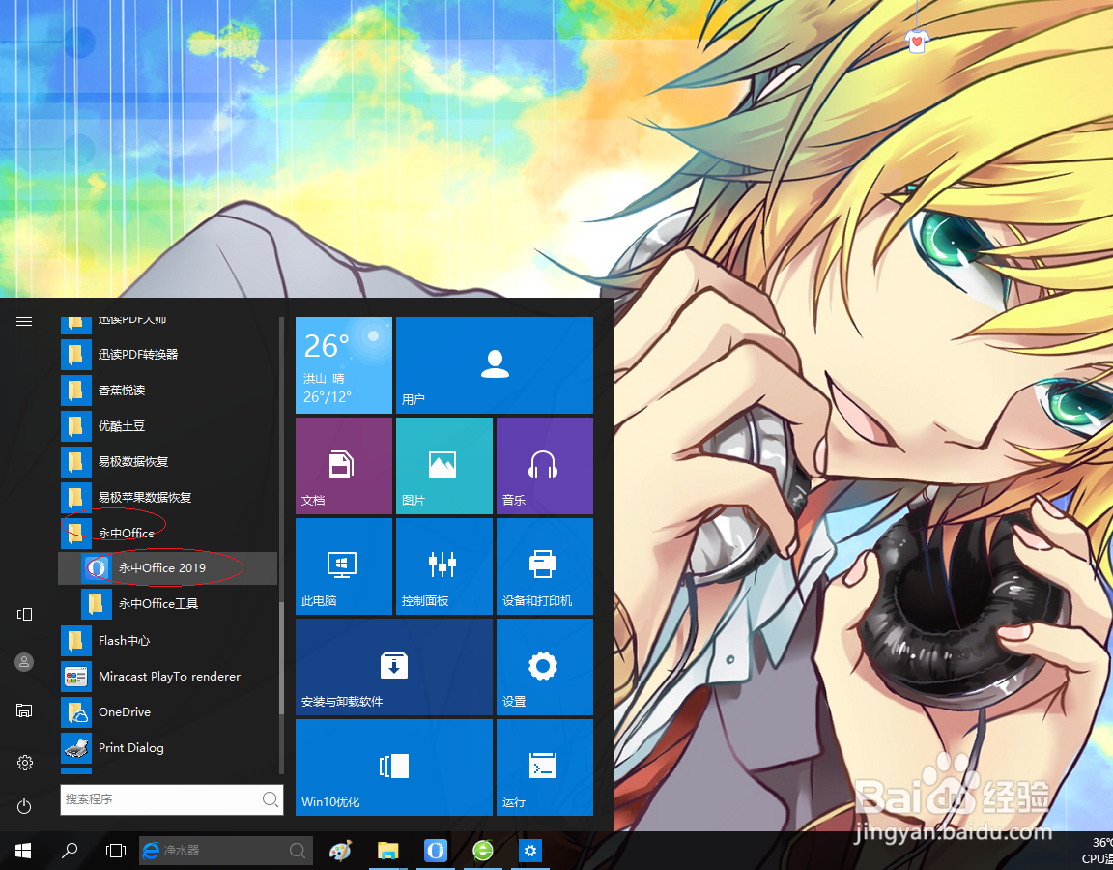Image resolution: width=1113 pixels, height=870 pixels.
Task: Click the tile layout icon in start sidebar
Action: pos(24,615)
